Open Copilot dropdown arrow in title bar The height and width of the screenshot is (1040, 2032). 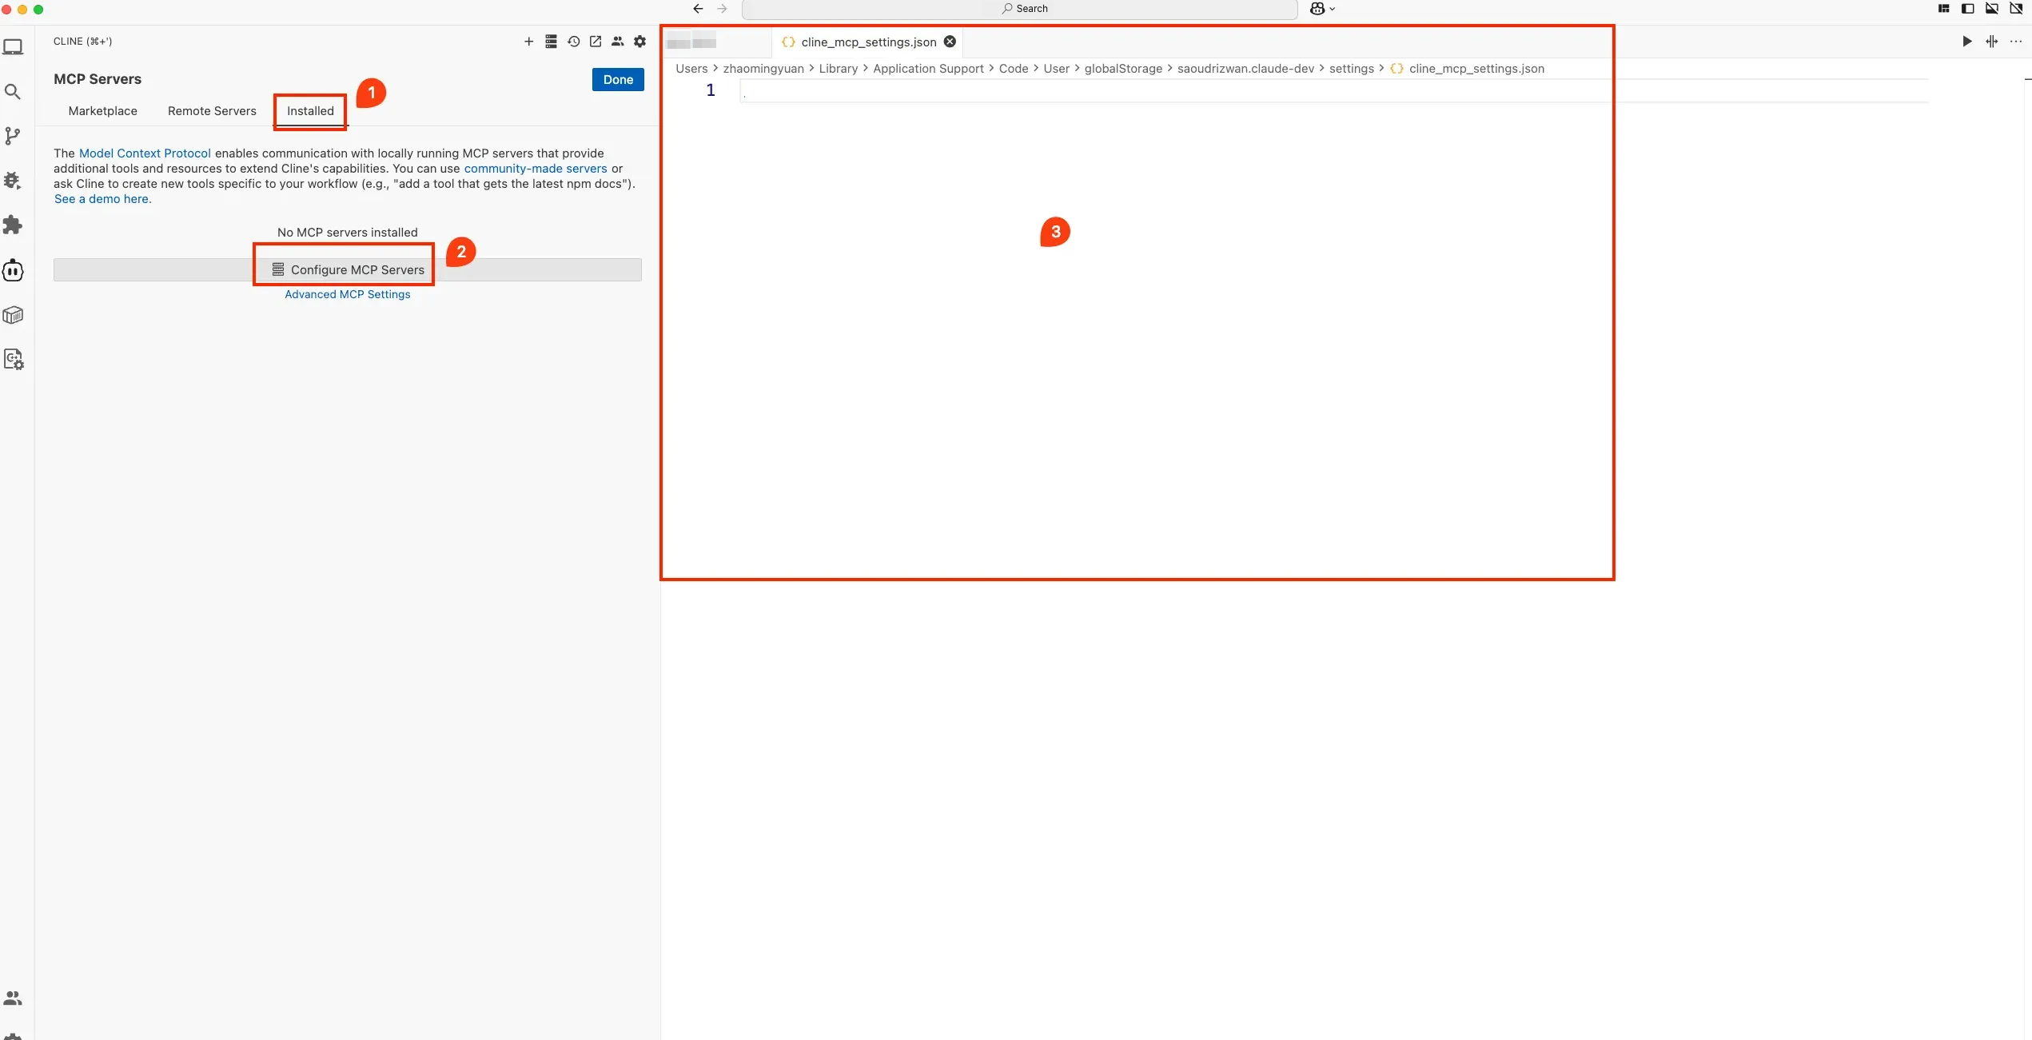click(1332, 9)
